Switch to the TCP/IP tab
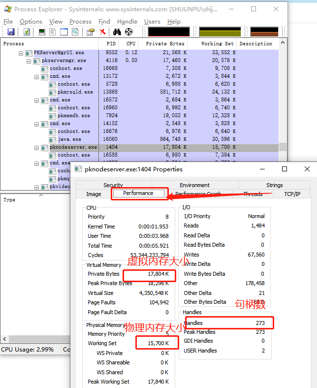This screenshot has height=388, width=317. point(292,194)
